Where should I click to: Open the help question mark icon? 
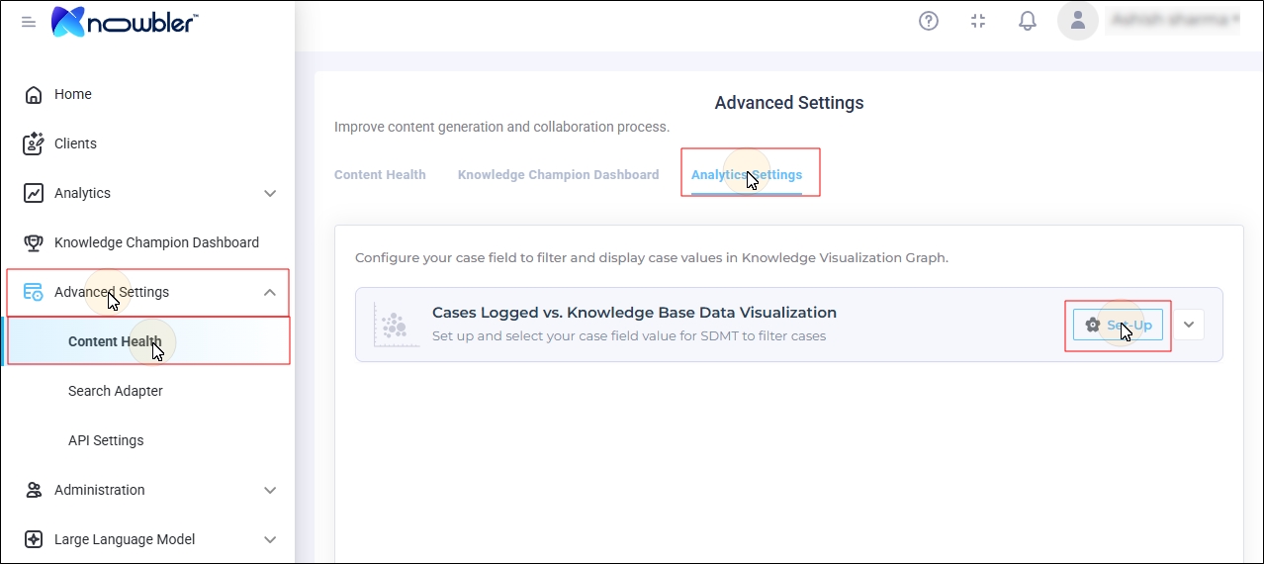click(x=929, y=21)
